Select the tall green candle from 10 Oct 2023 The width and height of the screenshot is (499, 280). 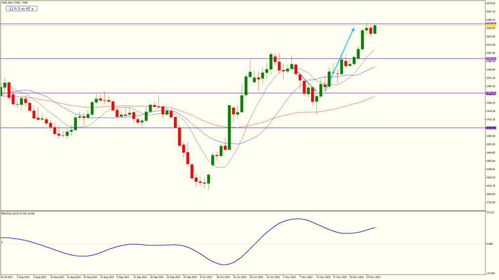tap(229, 126)
